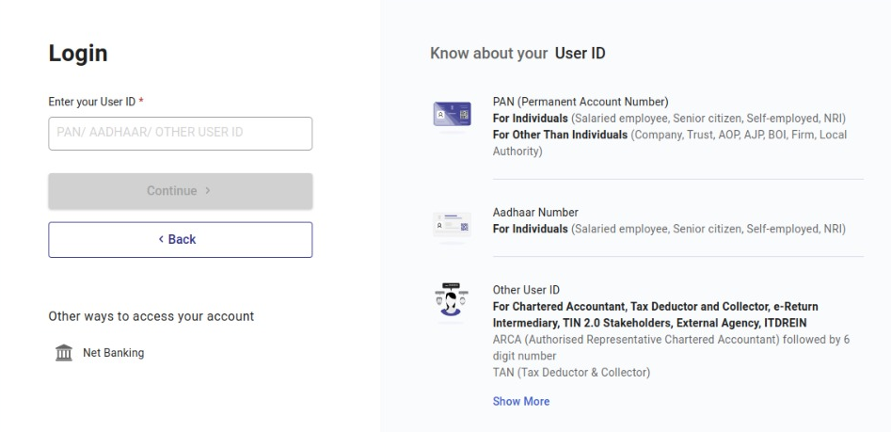
Task: Expand details with Show More
Action: coord(520,401)
